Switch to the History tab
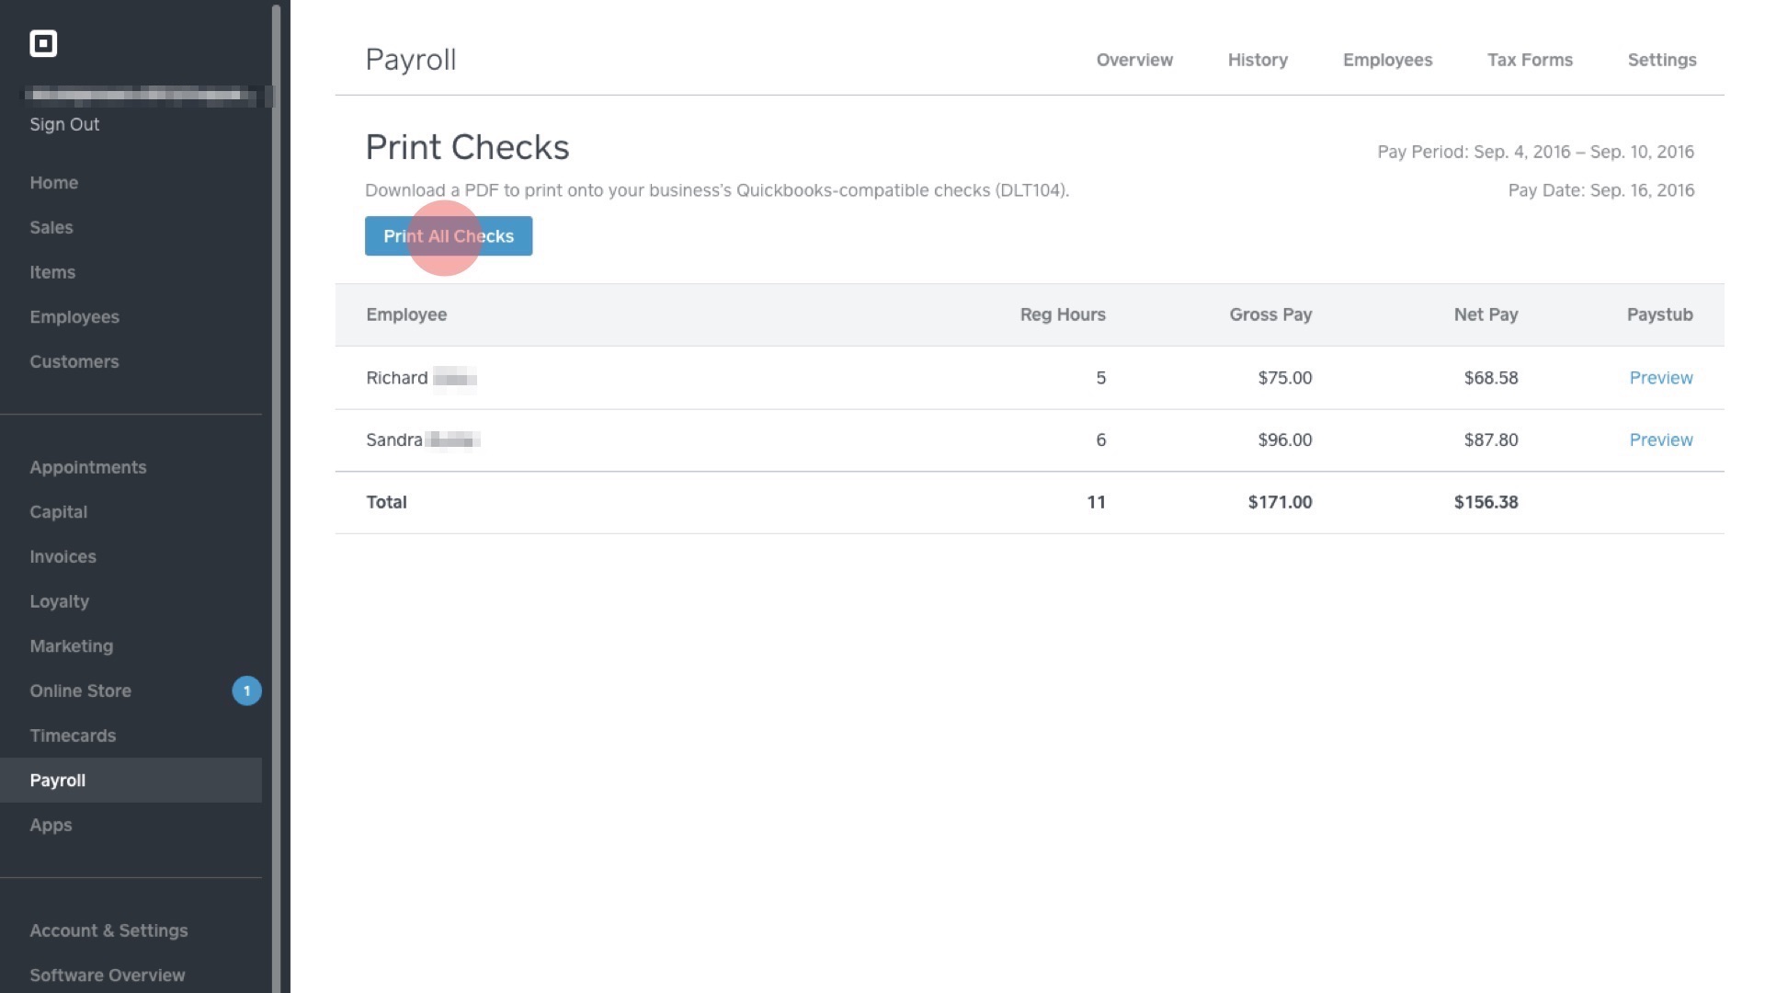 click(x=1258, y=60)
